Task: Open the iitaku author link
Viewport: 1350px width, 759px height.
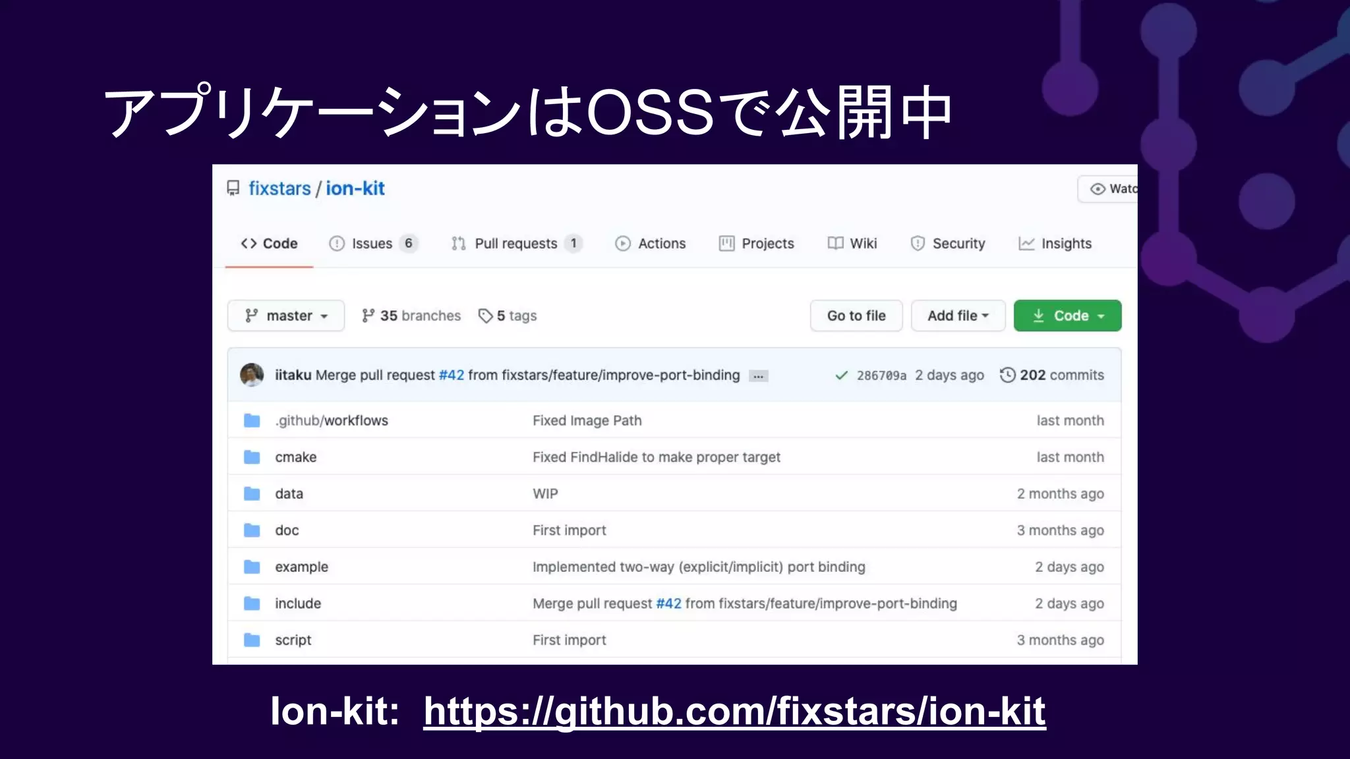Action: pyautogui.click(x=293, y=375)
